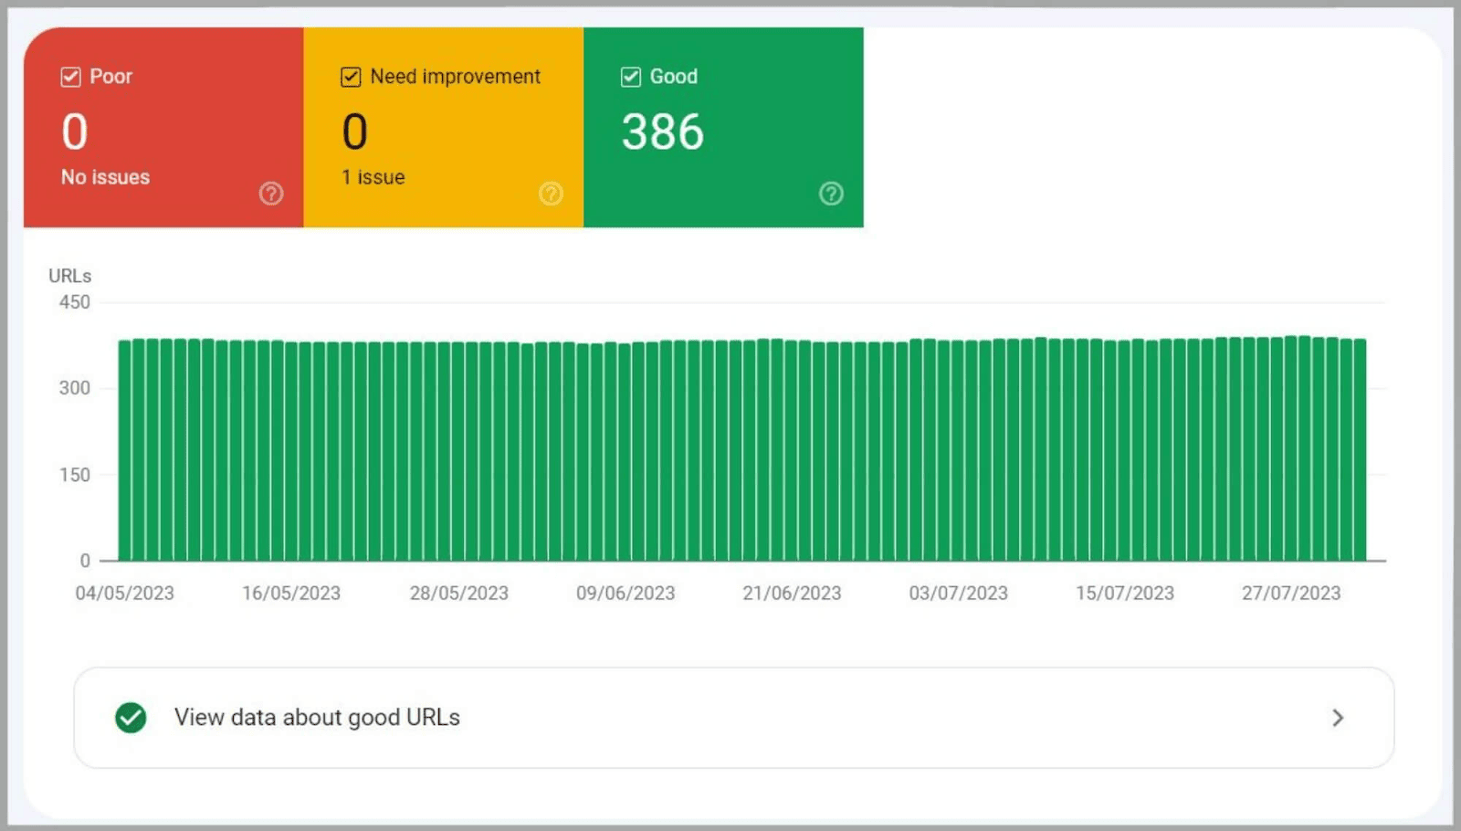Click the green Good status card showing 386

point(723,128)
